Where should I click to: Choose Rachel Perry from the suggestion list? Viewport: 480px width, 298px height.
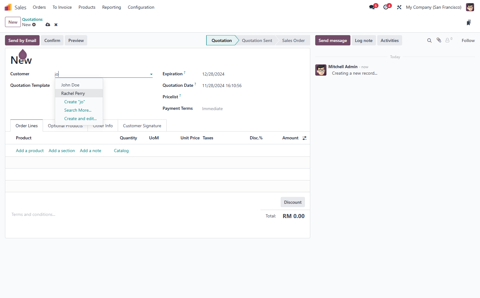pyautogui.click(x=79, y=93)
